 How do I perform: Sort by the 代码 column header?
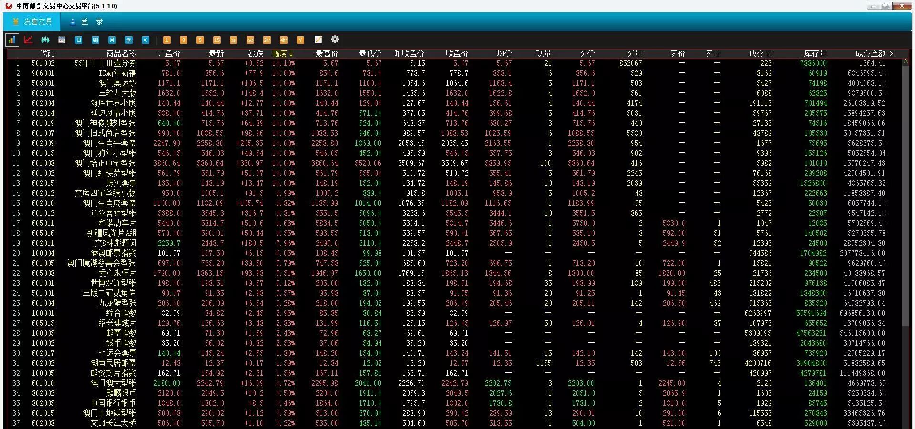[47, 53]
